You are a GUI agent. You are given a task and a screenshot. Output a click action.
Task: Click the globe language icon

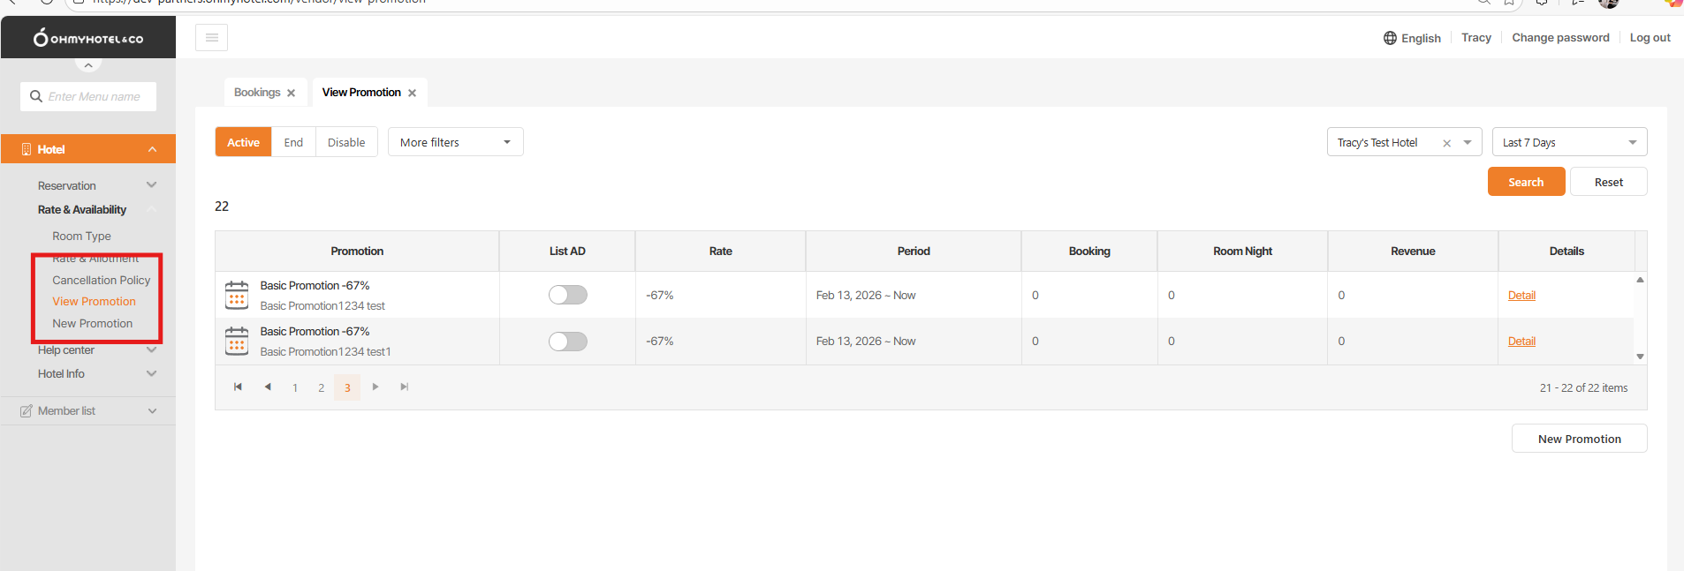click(1390, 38)
